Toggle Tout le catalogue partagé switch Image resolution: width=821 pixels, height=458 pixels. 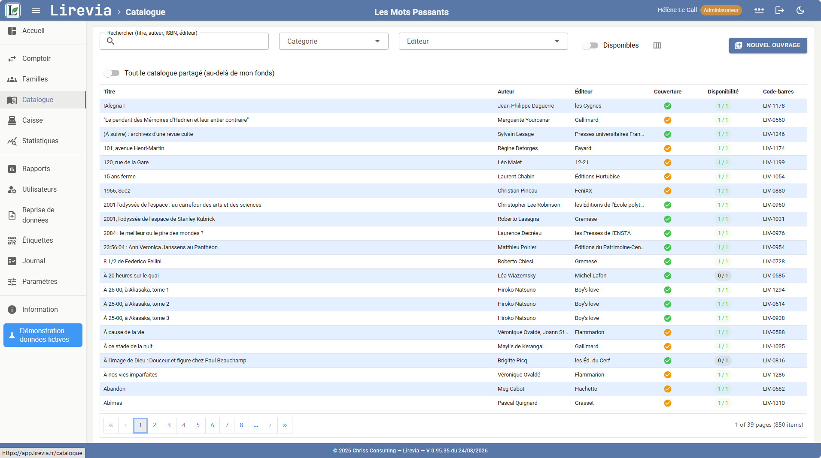[x=112, y=73]
